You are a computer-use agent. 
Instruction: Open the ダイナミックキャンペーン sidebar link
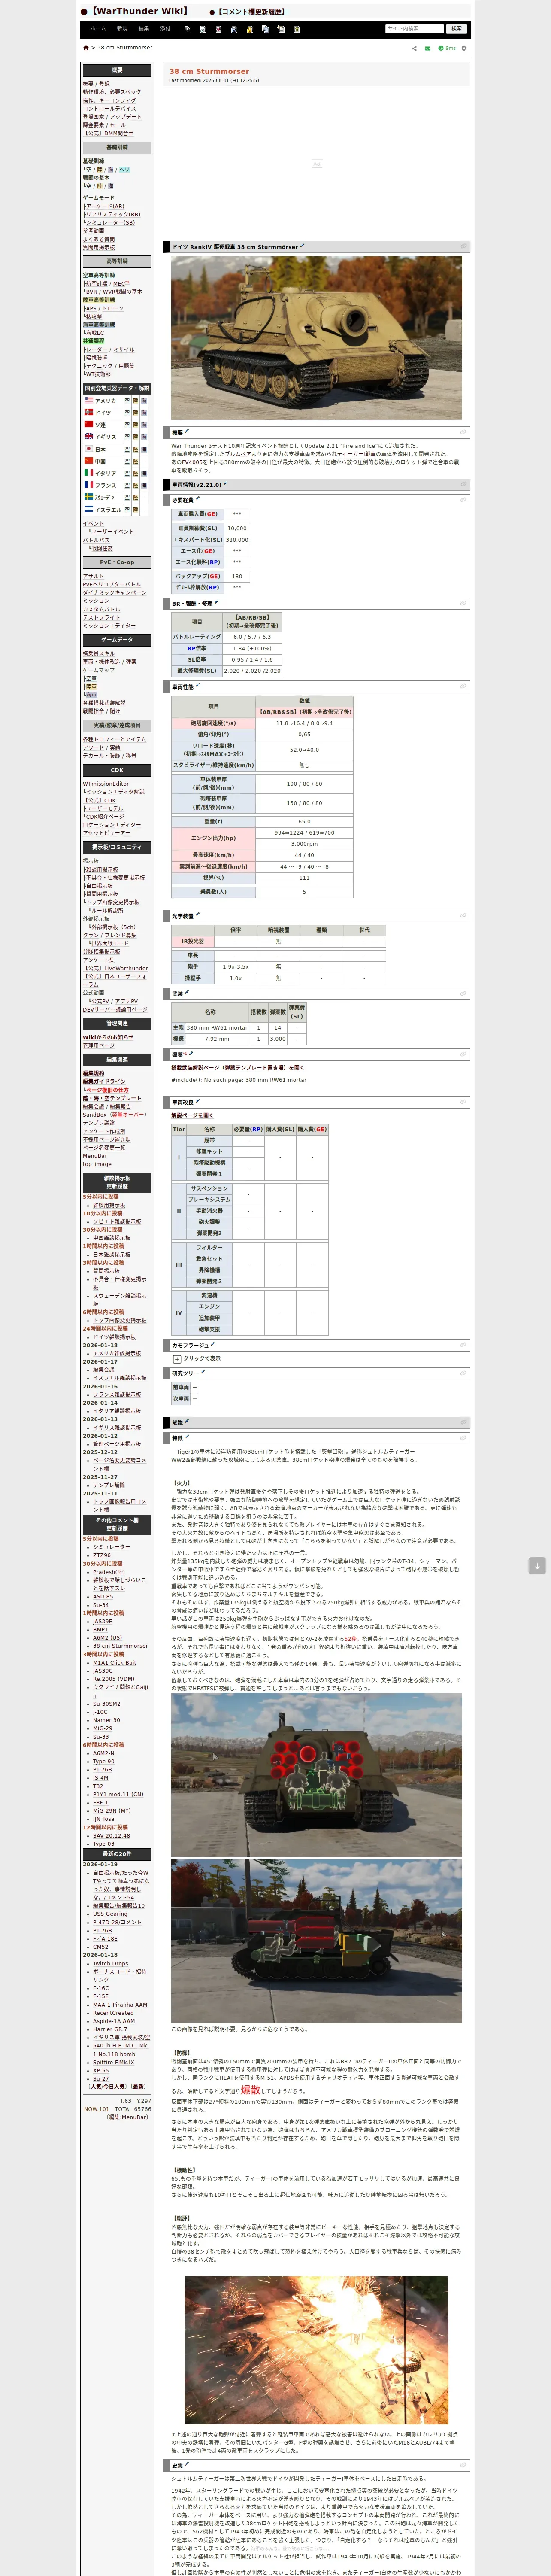[115, 592]
